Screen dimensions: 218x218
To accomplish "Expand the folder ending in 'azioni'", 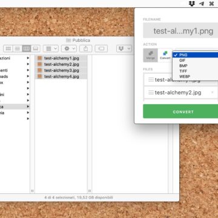I will (x=28, y=58).
